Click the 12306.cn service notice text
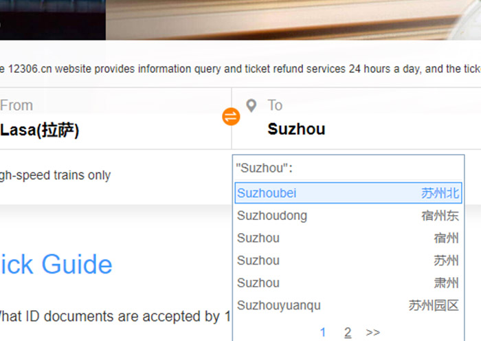Viewport: 481px width, 341px height. tap(240, 69)
